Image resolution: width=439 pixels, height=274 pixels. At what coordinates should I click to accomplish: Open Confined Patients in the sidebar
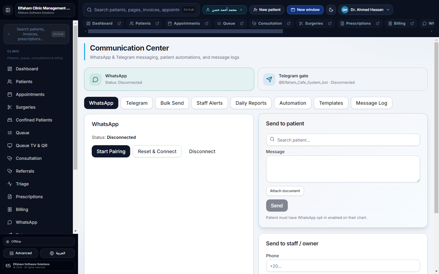point(37,120)
